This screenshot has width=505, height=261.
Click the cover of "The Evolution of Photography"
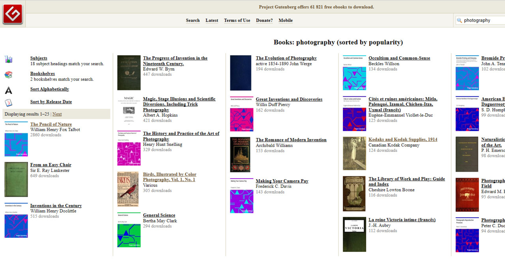click(241, 73)
